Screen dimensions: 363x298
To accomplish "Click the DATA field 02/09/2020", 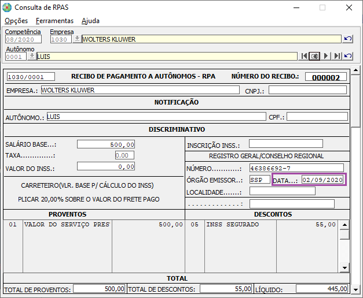I will click(x=322, y=180).
